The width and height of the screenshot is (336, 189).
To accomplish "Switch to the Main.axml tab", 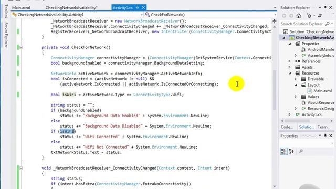I will tap(21, 8).
